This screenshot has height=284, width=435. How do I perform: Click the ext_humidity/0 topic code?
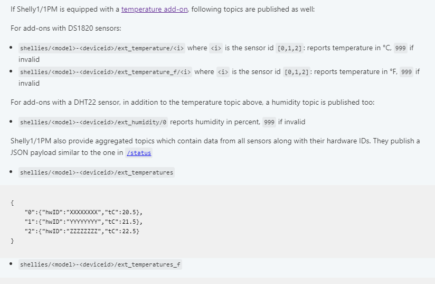pyautogui.click(x=93, y=122)
